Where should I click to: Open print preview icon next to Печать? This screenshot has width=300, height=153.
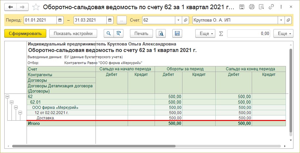[x=161, y=33]
